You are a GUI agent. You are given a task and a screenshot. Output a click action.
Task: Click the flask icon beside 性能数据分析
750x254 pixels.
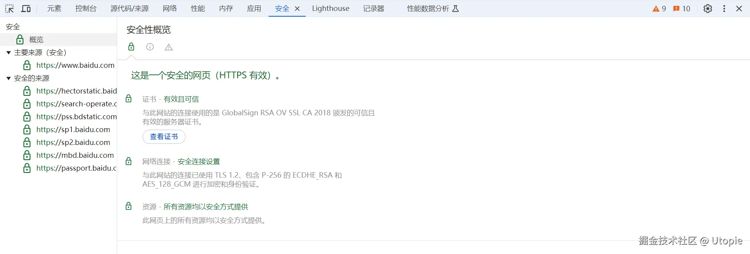click(455, 9)
